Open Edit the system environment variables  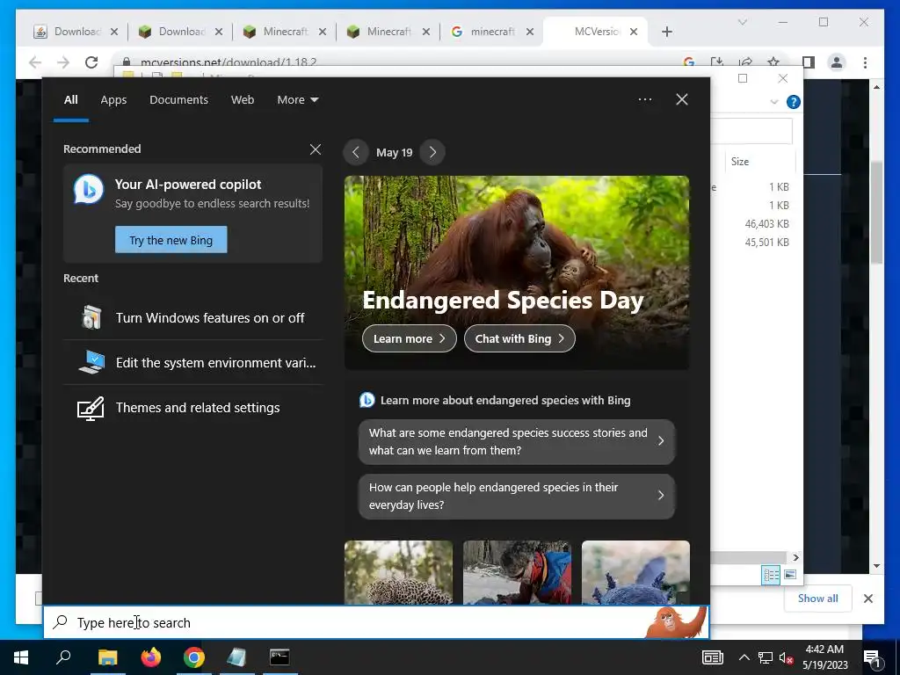pyautogui.click(x=192, y=362)
